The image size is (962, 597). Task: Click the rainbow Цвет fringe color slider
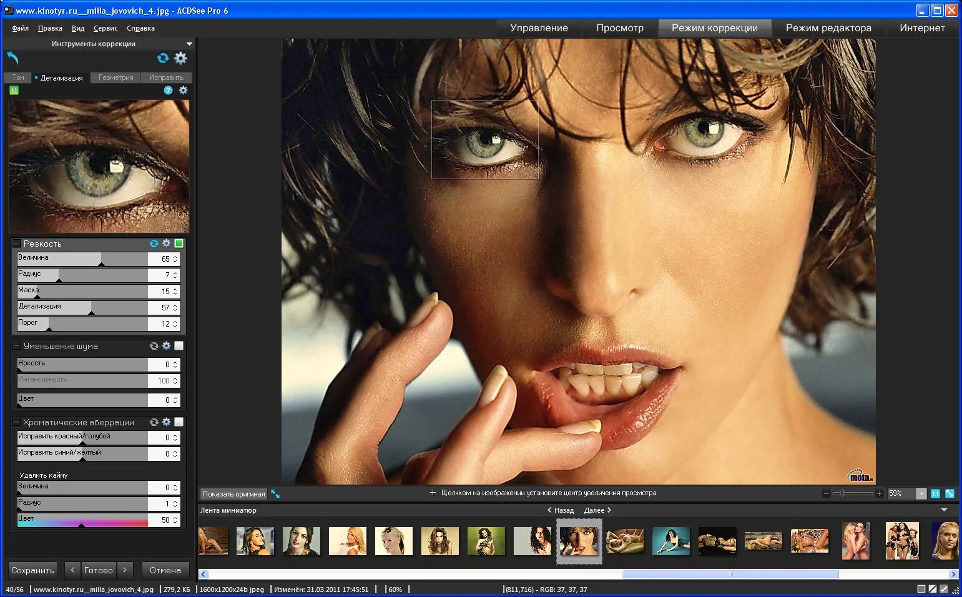pos(82,520)
